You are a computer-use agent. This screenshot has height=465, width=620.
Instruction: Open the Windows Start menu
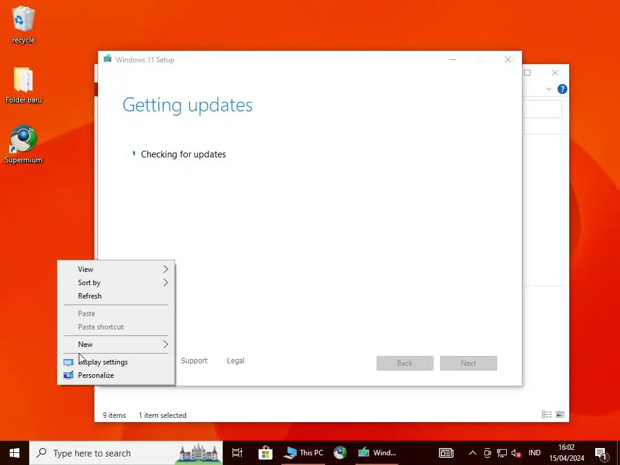[x=15, y=453]
